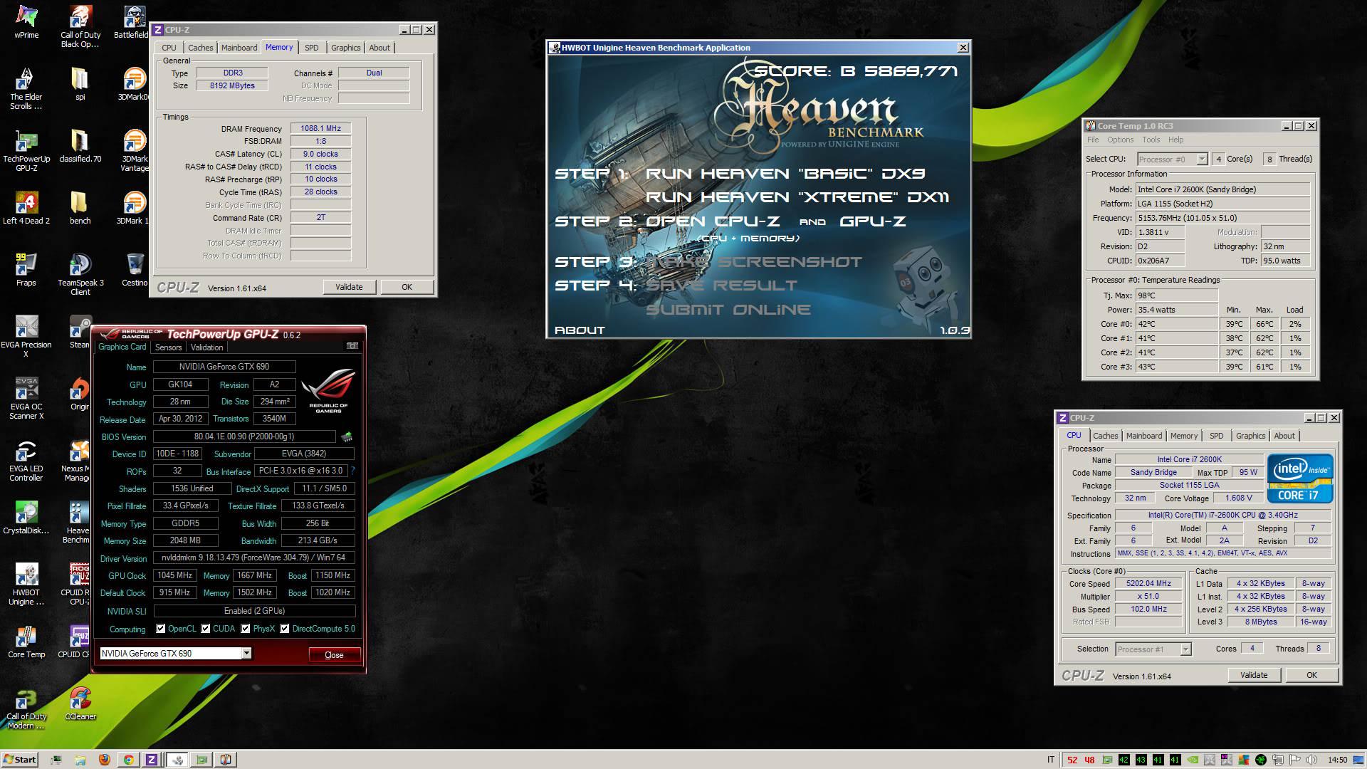Click Validate in Memory CPU-Z window

[349, 287]
